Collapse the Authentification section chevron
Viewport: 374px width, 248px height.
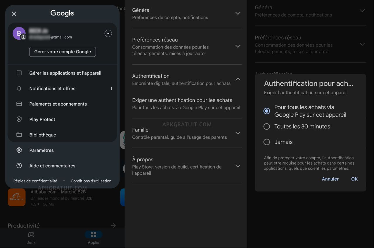(x=238, y=79)
